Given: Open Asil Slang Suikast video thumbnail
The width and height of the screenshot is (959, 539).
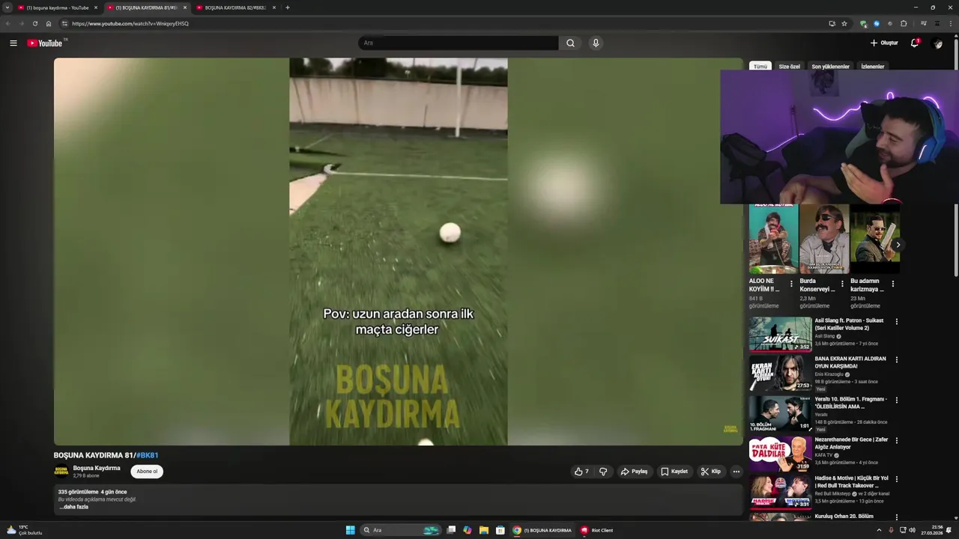Looking at the screenshot, I should coord(780,334).
